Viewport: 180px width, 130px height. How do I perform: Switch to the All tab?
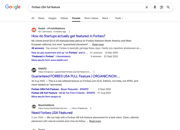click(33, 18)
